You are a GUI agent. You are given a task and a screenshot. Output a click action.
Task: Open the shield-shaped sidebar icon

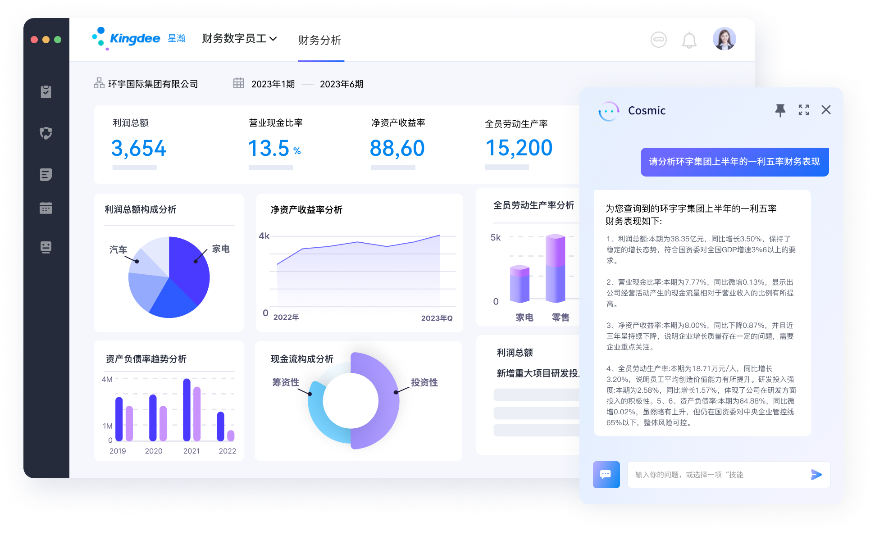click(x=46, y=133)
